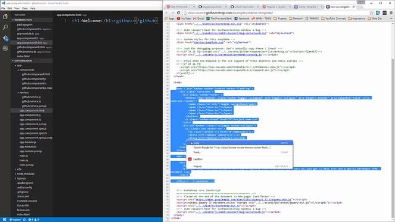395x222 pixels.
Task: Open the Projects bookmarks folder
Action: (x=280, y=18)
